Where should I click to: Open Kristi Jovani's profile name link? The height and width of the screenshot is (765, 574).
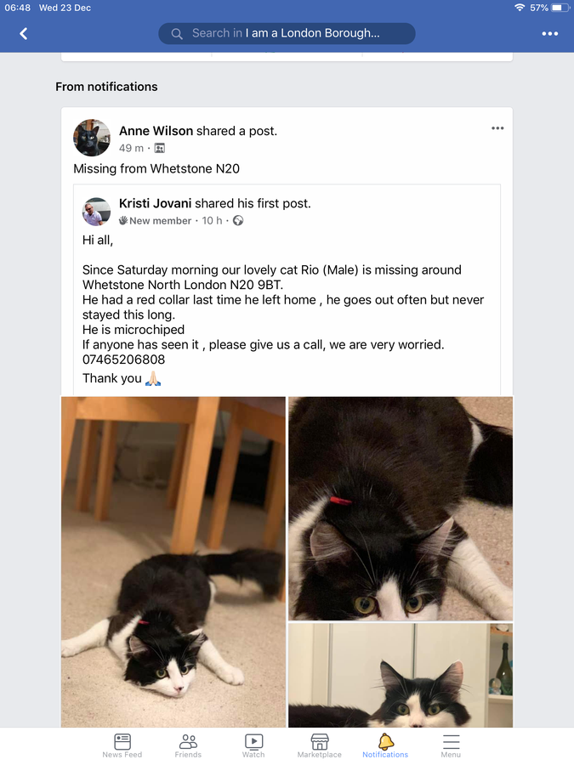pyautogui.click(x=156, y=203)
